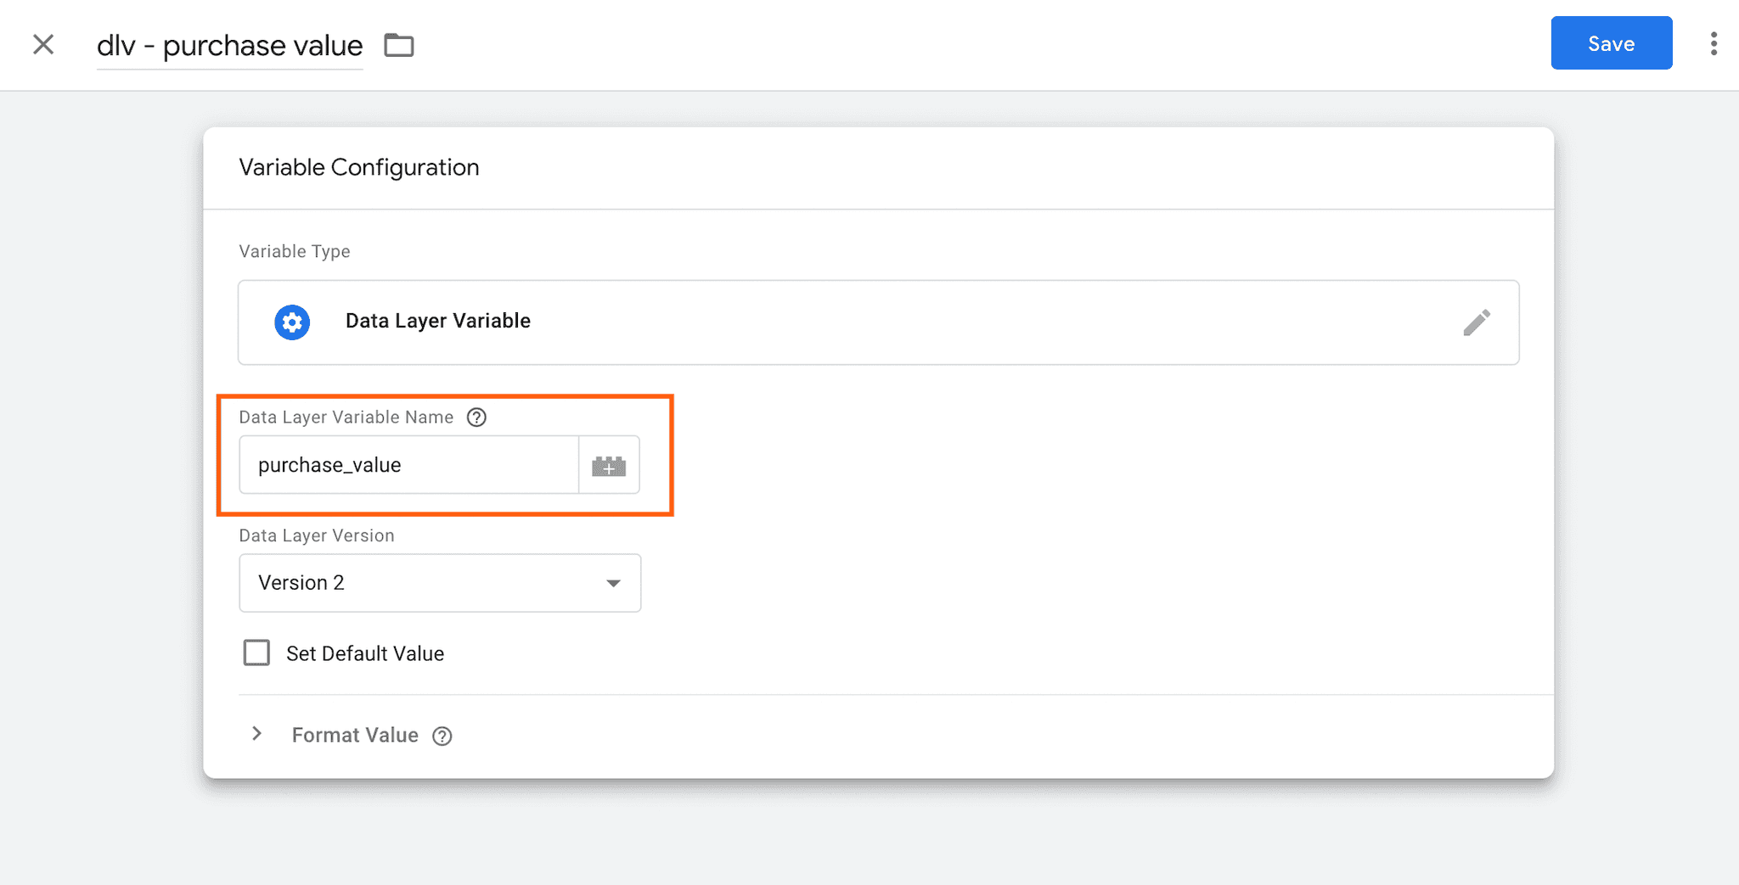This screenshot has width=1739, height=885.
Task: Select the Variable Configuration header
Action: (359, 167)
